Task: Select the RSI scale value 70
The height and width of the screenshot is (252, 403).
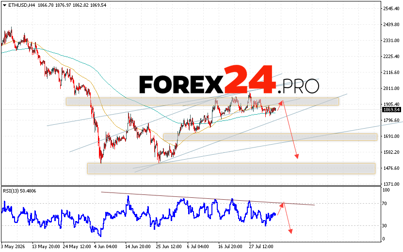Action: (x=385, y=204)
